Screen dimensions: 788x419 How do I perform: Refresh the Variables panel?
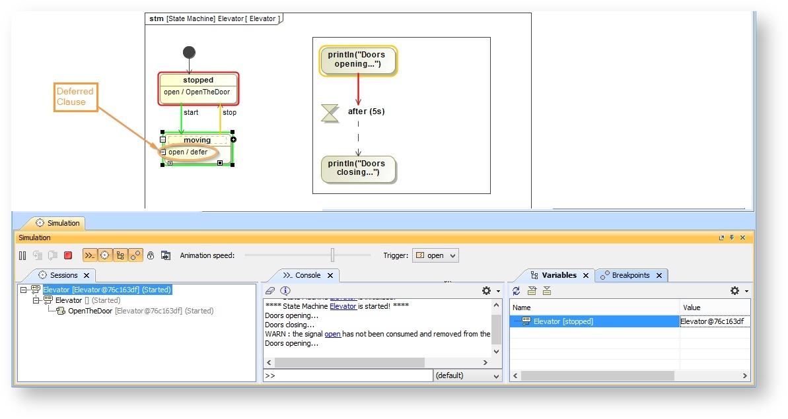tap(517, 291)
